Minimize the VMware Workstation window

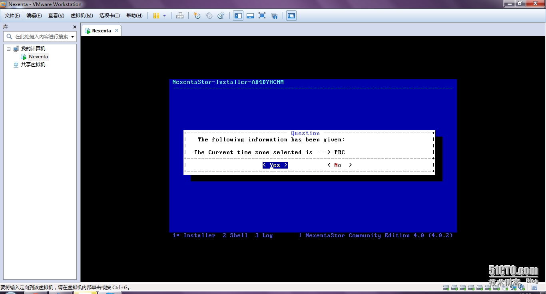[510, 3]
